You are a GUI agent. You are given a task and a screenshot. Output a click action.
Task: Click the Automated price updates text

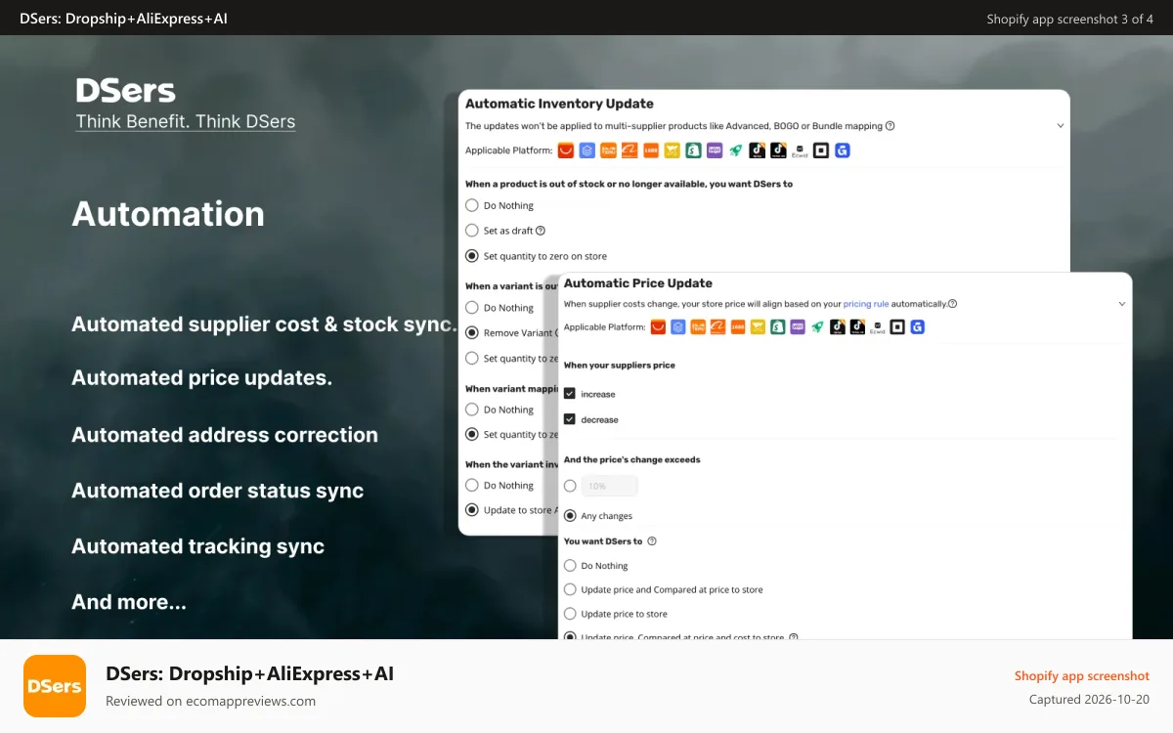click(202, 378)
